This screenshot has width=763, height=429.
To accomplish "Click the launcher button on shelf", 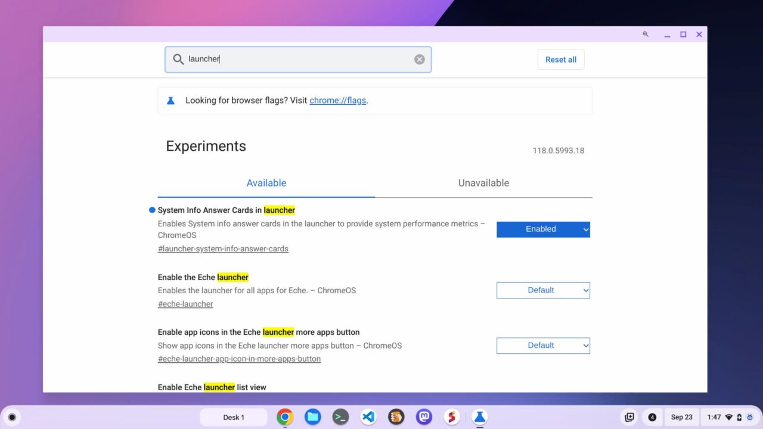I will tap(11, 417).
